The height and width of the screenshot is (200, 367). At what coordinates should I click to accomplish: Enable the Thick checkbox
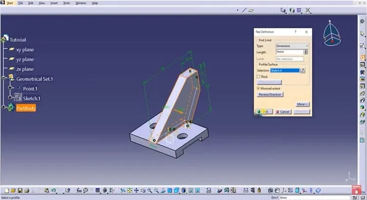(258, 77)
